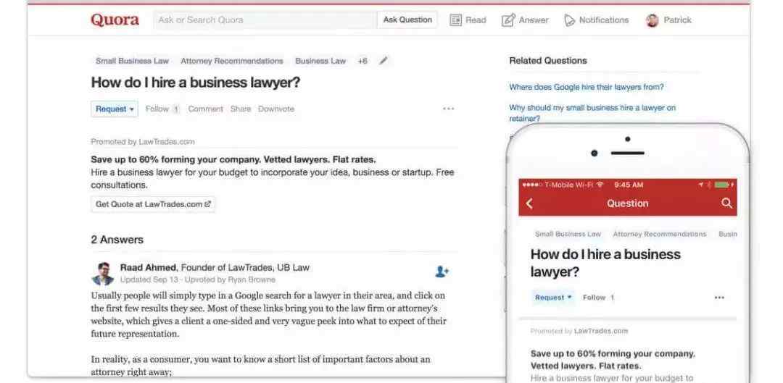Click the 2 Answers heading
Image resolution: width=783 pixels, height=383 pixels.
(117, 240)
